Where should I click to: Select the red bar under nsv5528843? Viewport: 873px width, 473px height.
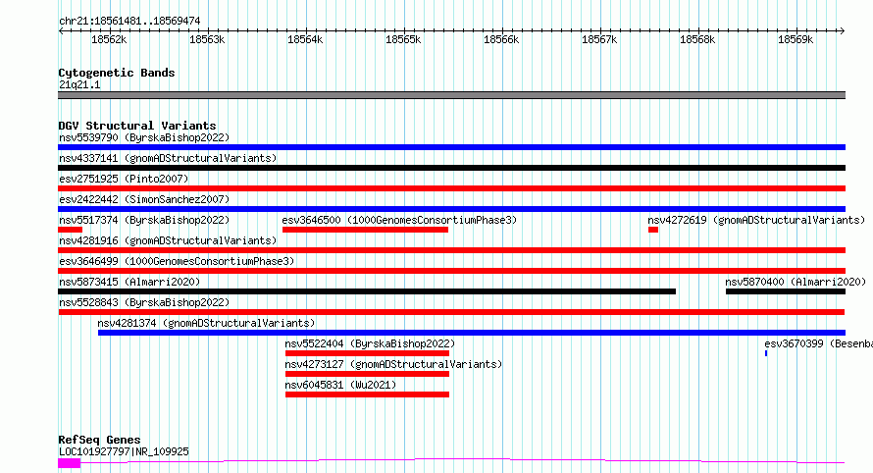pyautogui.click(x=451, y=312)
